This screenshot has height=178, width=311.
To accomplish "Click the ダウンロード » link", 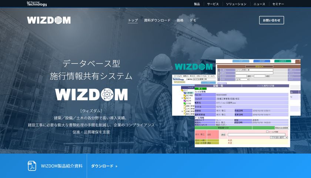I will (104, 166).
